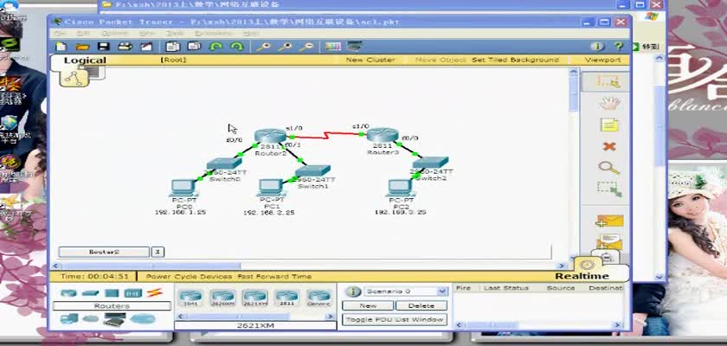Image resolution: width=727 pixels, height=346 pixels.
Task: Open help via the green question mark
Action: (619, 47)
